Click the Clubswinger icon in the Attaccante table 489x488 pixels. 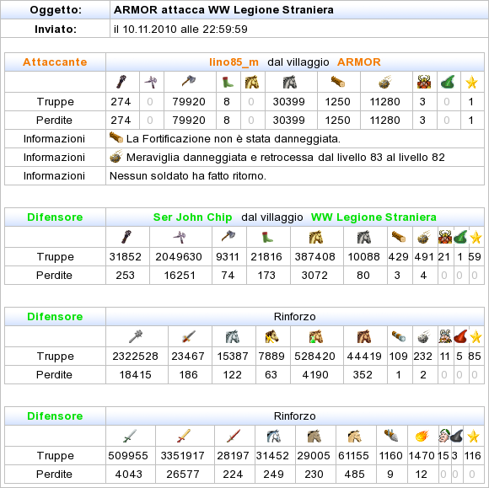click(122, 82)
